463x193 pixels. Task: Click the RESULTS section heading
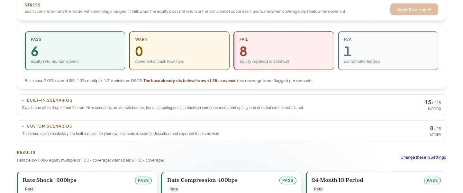click(x=26, y=153)
